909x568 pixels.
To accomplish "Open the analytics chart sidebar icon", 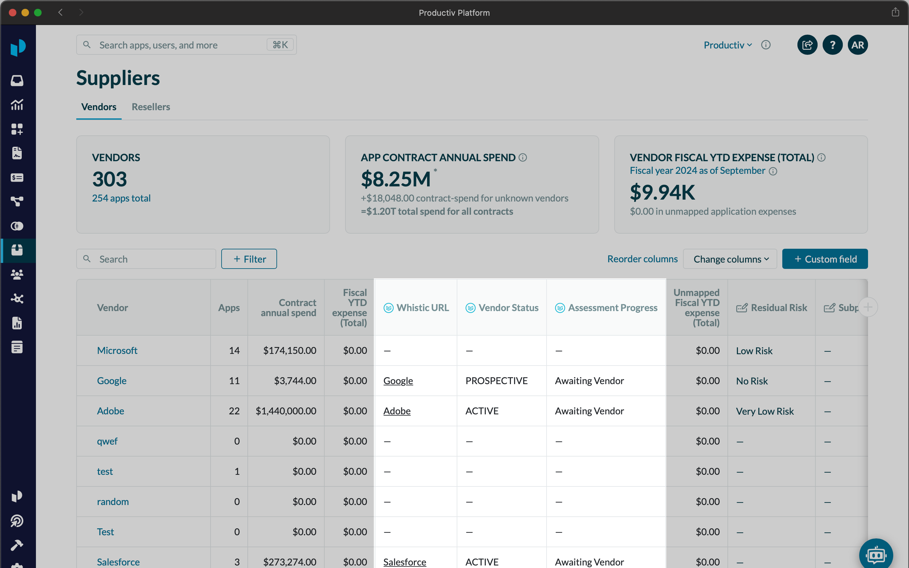I will pyautogui.click(x=17, y=105).
